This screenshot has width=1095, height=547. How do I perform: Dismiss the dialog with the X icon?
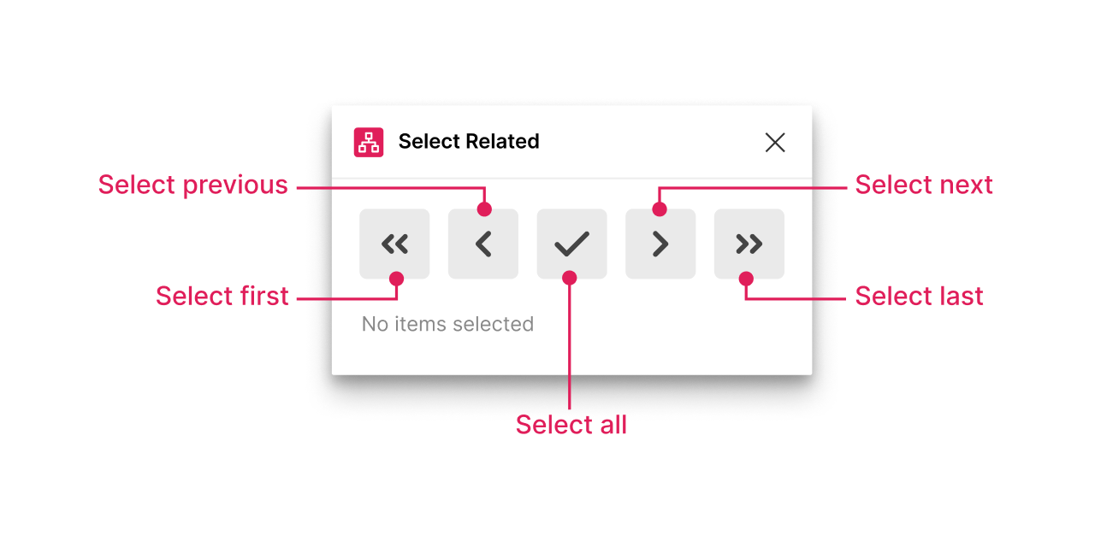[774, 142]
